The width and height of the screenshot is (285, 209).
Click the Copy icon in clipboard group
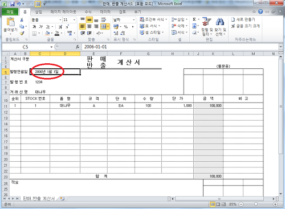(22, 26)
